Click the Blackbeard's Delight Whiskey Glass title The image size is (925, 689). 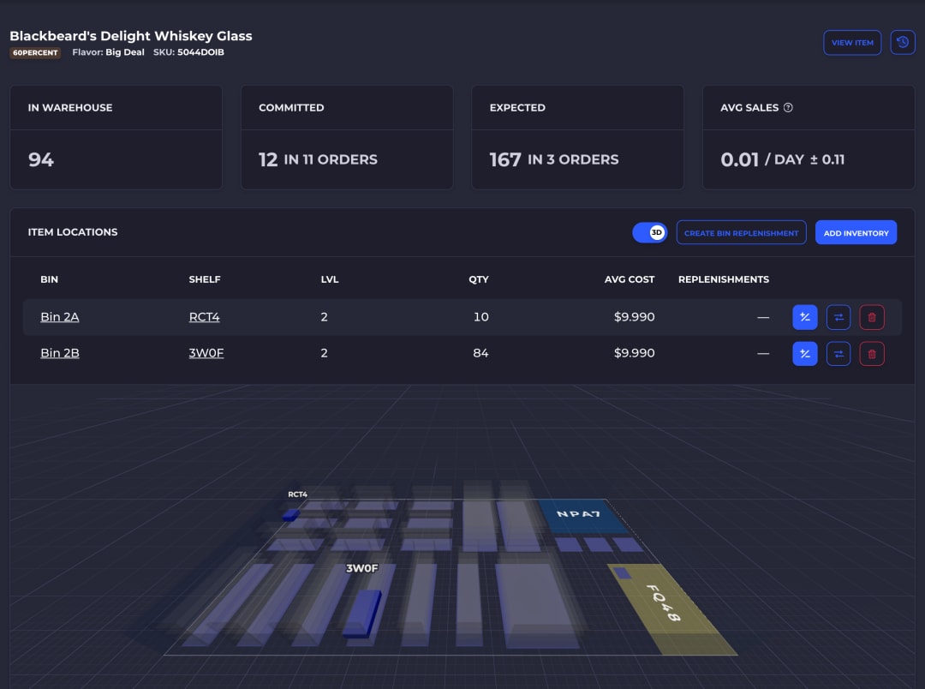[x=131, y=36]
